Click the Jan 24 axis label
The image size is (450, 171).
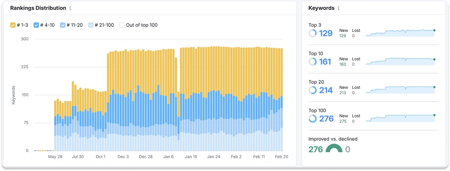214,157
